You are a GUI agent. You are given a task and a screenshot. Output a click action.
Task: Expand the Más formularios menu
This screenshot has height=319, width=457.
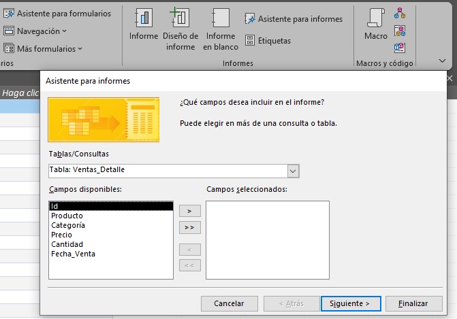pyautogui.click(x=43, y=48)
